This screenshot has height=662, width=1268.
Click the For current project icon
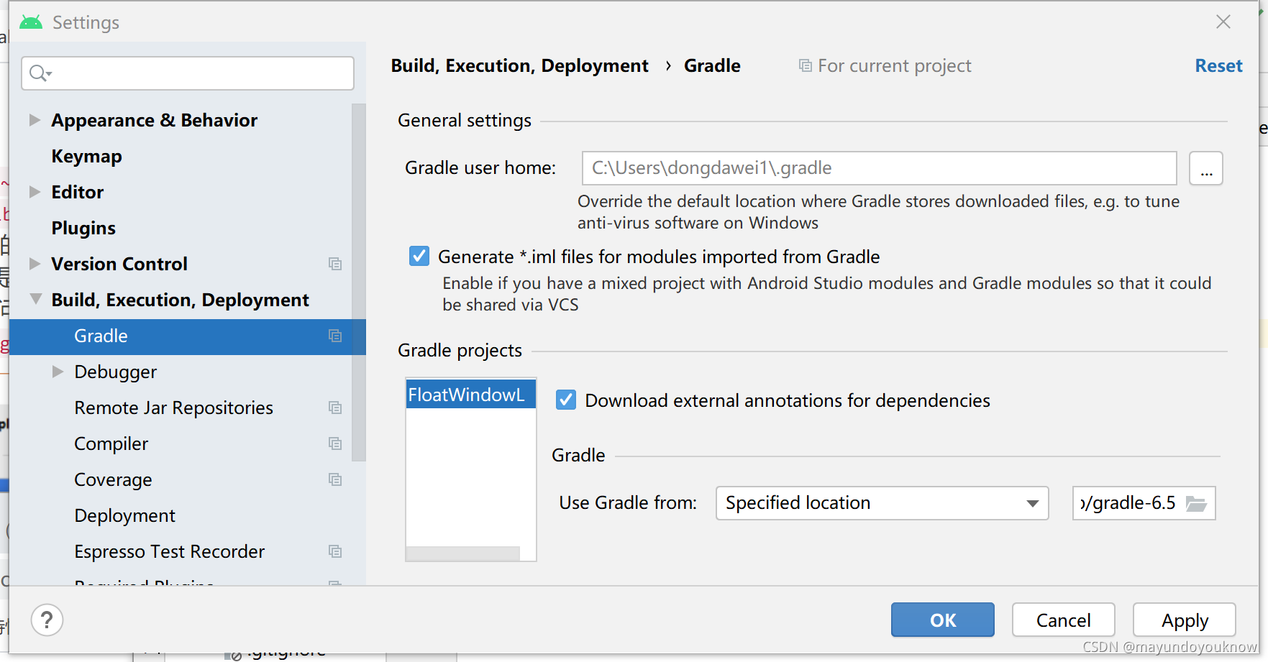coord(806,66)
